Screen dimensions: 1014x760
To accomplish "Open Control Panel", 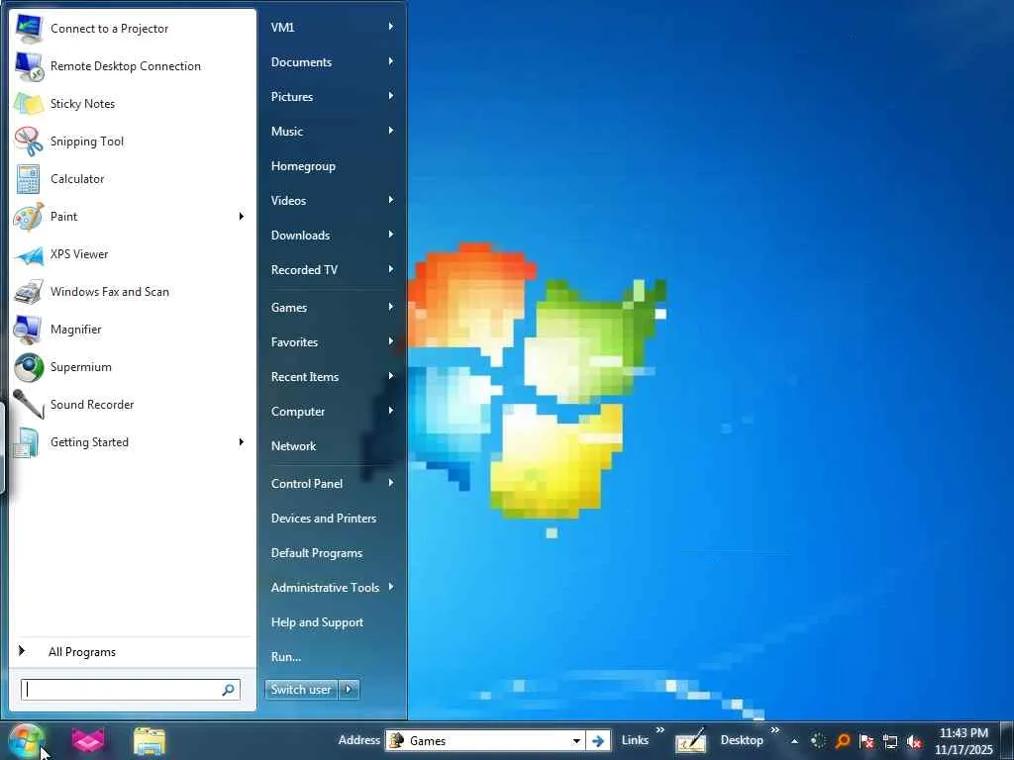I will (333, 483).
